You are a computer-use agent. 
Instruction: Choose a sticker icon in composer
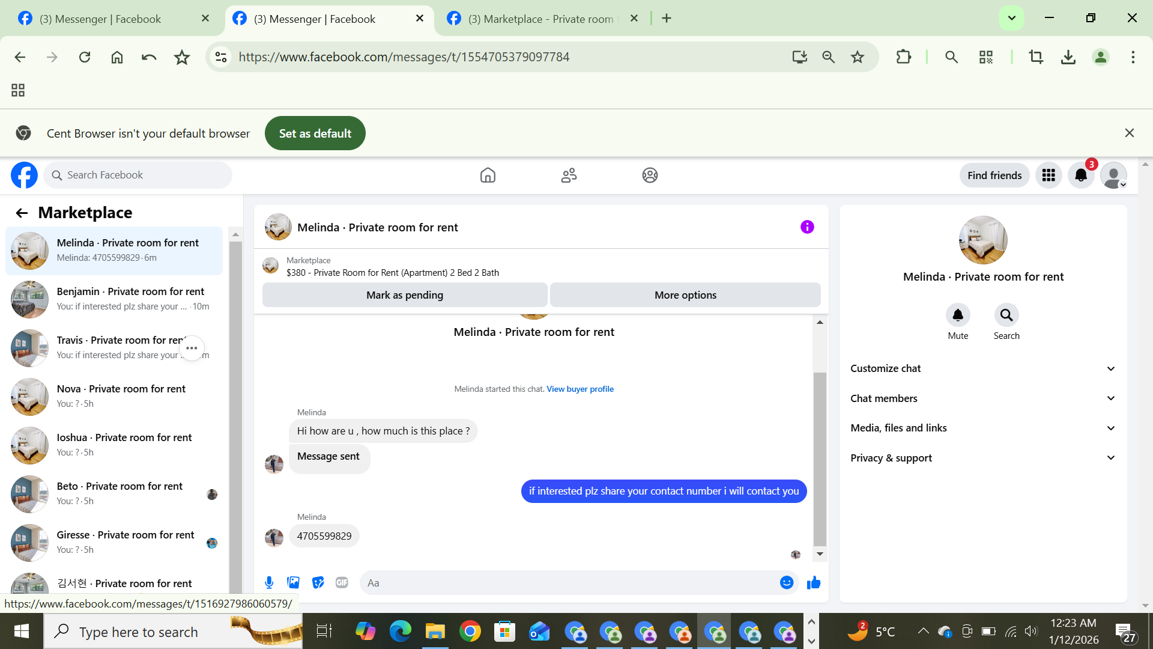click(318, 582)
